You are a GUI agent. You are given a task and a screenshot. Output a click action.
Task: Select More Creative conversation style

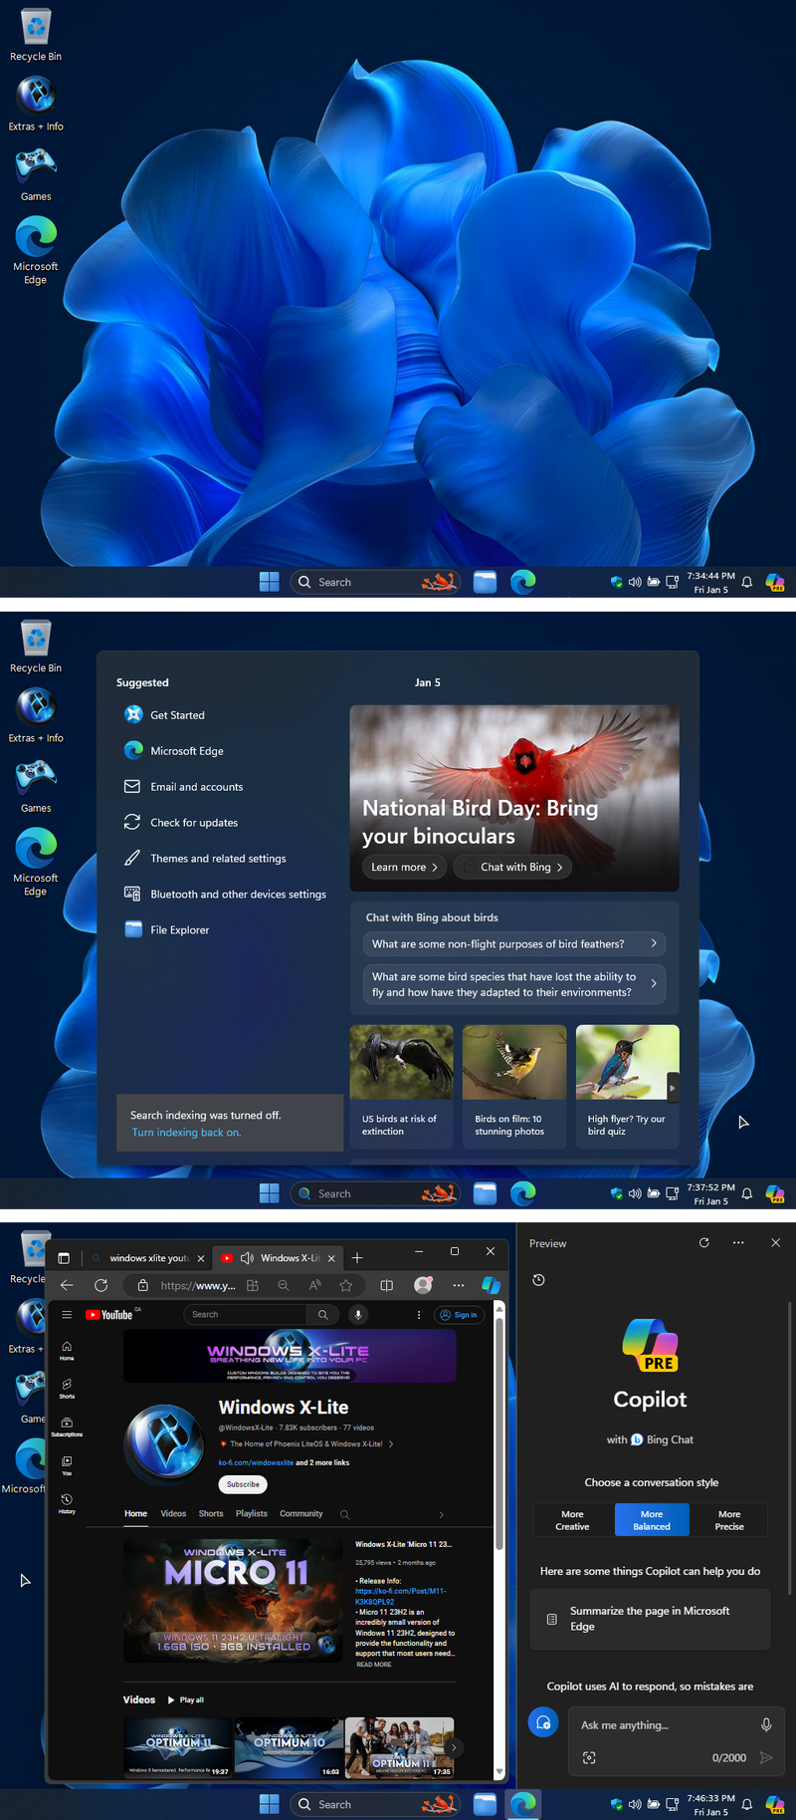click(572, 1519)
